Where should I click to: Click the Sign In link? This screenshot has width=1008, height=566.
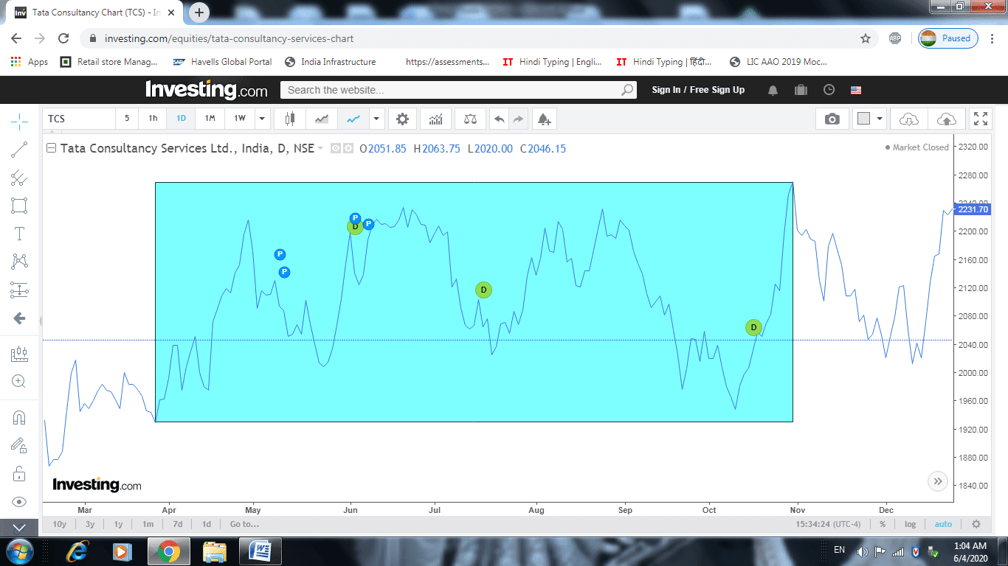666,90
